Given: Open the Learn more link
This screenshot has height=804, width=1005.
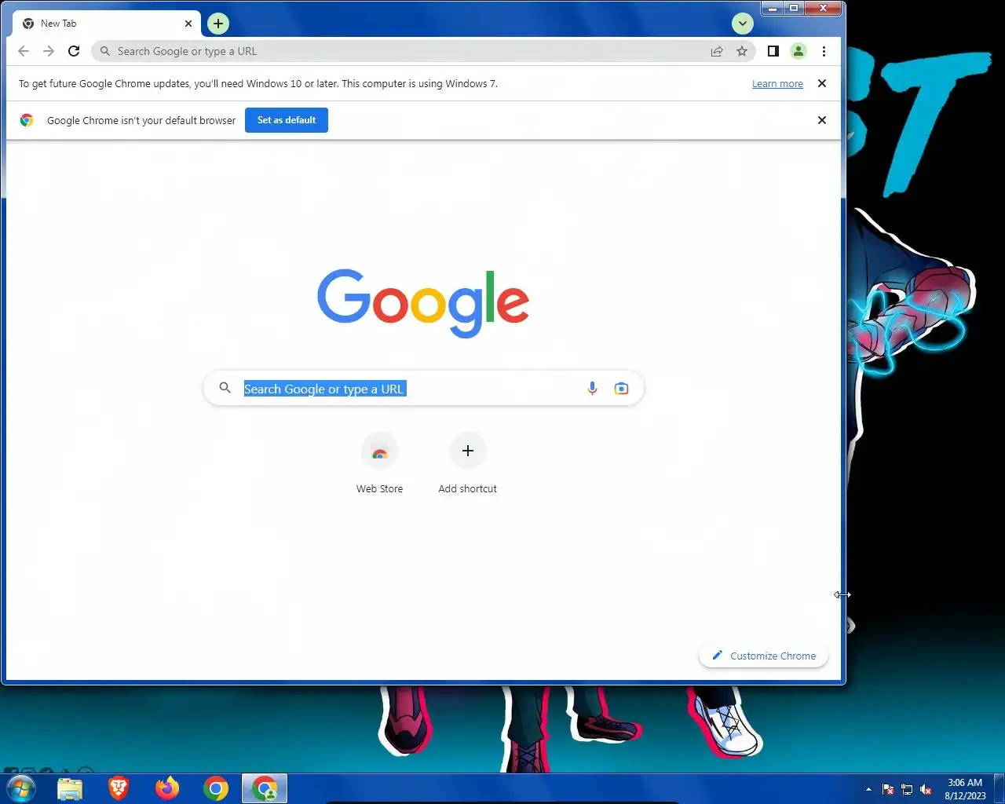Looking at the screenshot, I should point(777,84).
